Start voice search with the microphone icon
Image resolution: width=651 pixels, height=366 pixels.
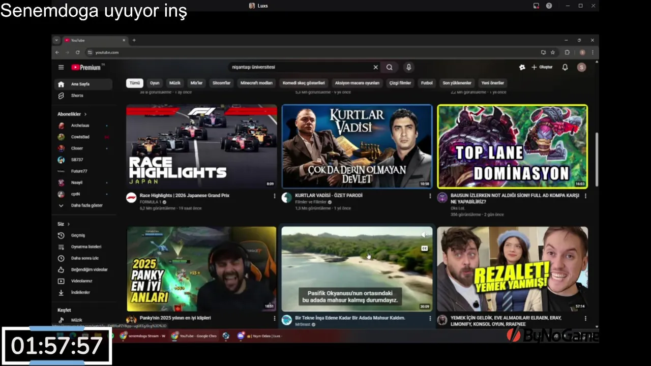coord(408,67)
